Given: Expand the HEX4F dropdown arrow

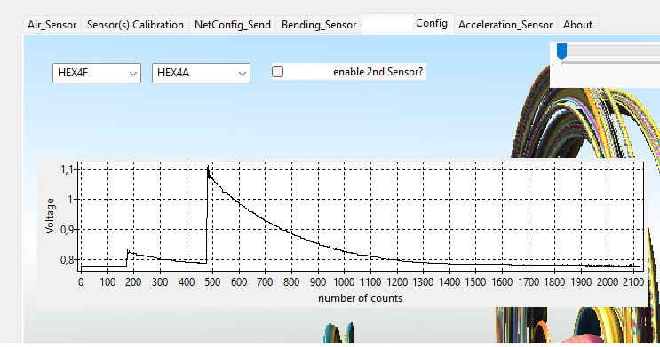Looking at the screenshot, I should tap(133, 73).
